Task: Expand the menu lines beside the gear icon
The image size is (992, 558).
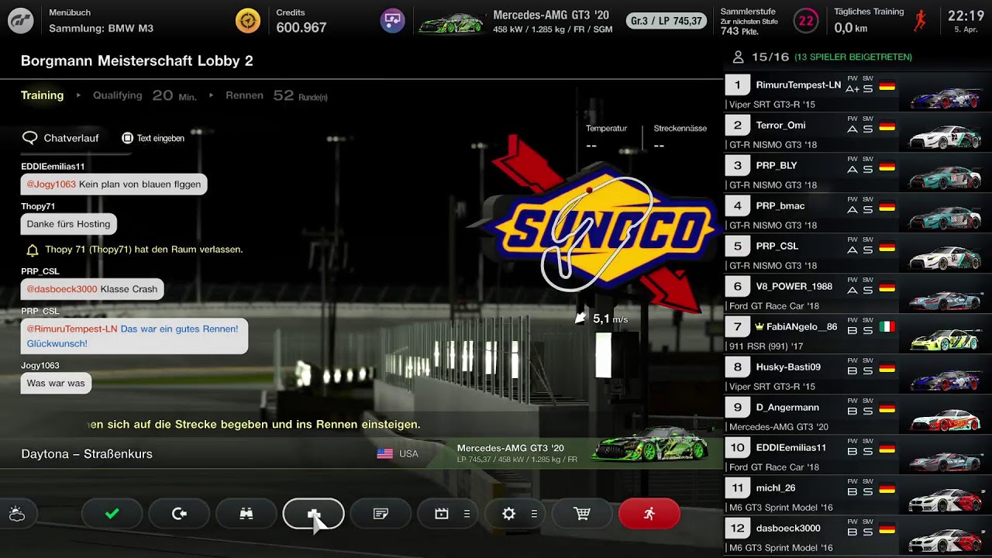Action: tap(534, 514)
